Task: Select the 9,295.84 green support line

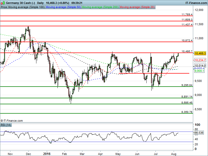Action: point(96,87)
